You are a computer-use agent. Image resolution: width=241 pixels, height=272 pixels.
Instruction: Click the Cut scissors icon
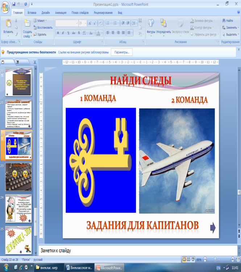[x=16, y=21]
